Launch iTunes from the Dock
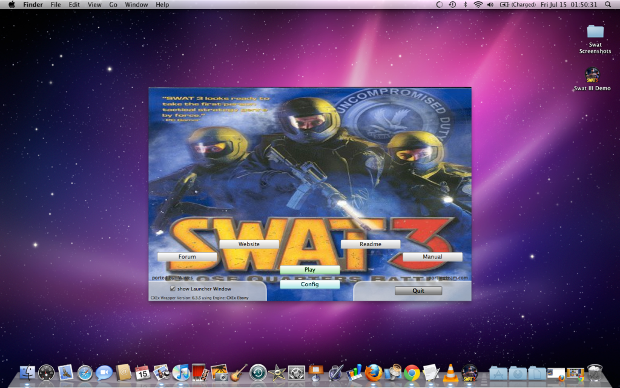This screenshot has height=388, width=620. tap(181, 373)
